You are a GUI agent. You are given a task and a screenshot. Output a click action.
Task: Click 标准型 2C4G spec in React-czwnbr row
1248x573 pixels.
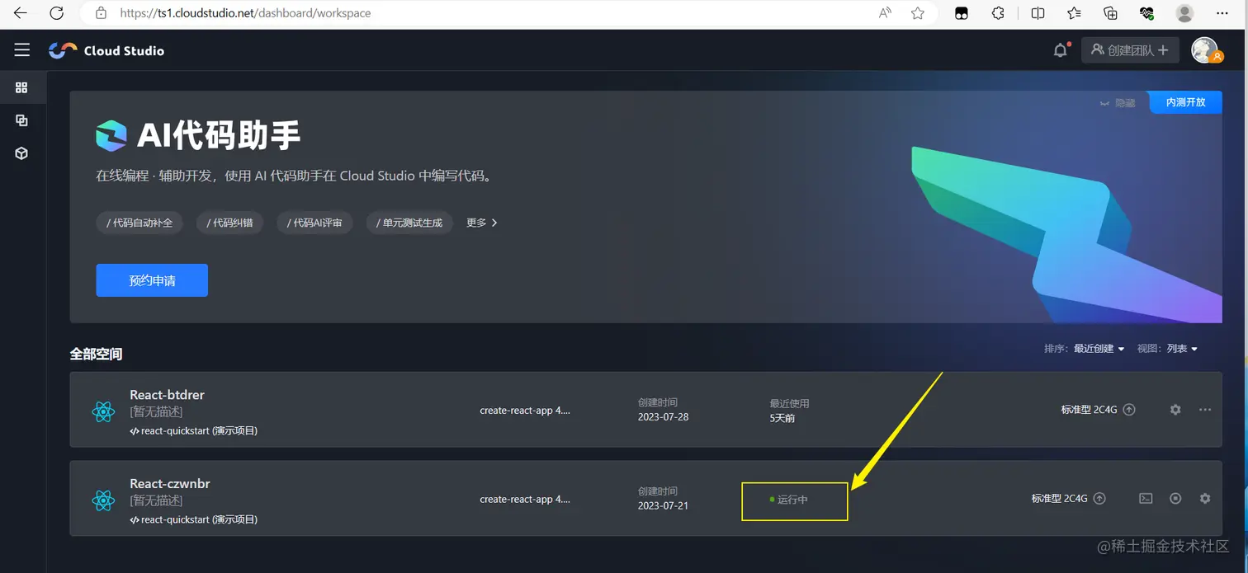click(x=1059, y=498)
